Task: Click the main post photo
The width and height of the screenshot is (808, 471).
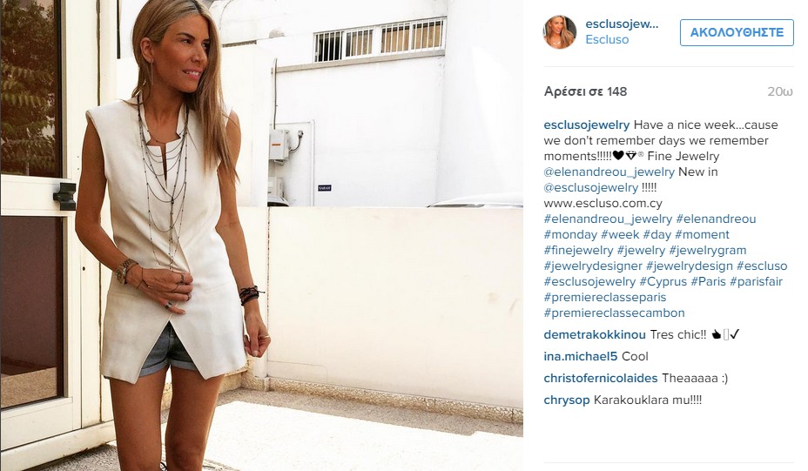Action: 262,235
